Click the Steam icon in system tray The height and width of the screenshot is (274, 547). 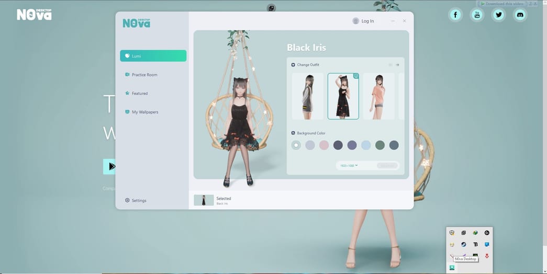click(x=464, y=244)
